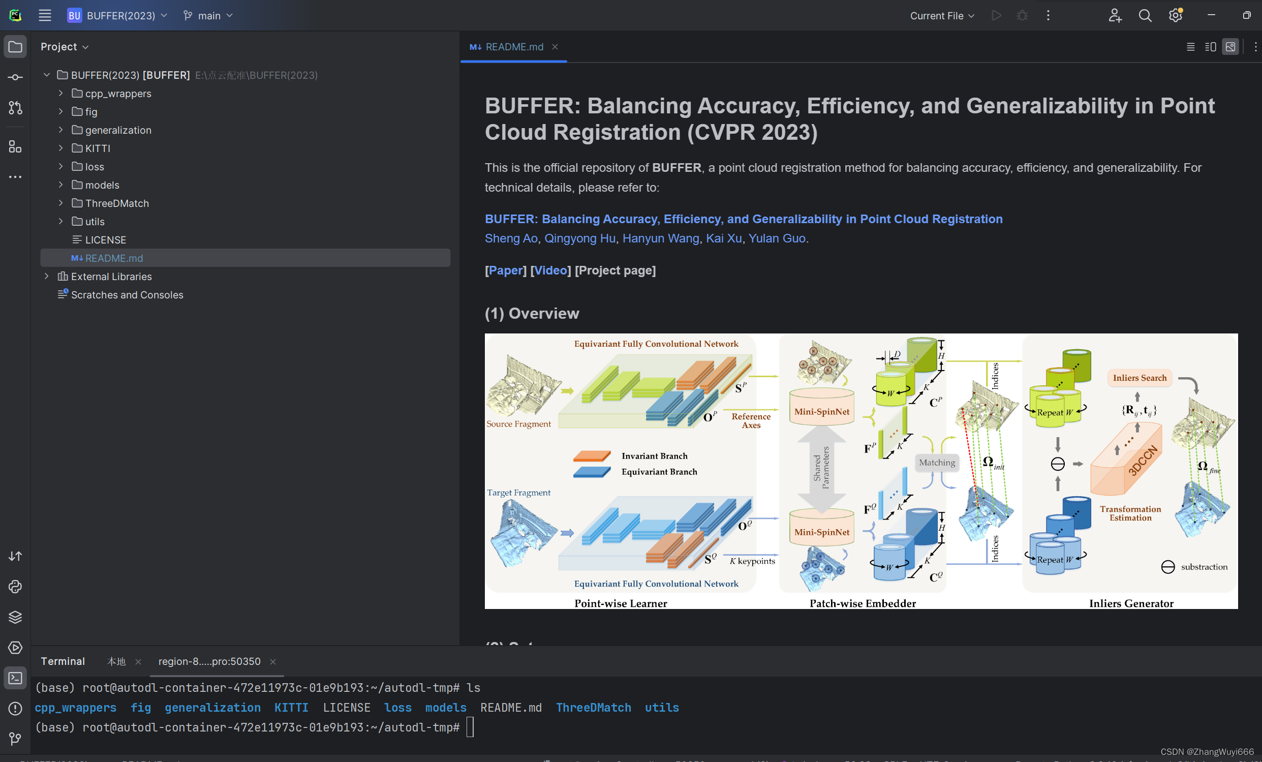This screenshot has height=762, width=1262.
Task: Open the Structure tool window
Action: tap(15, 147)
